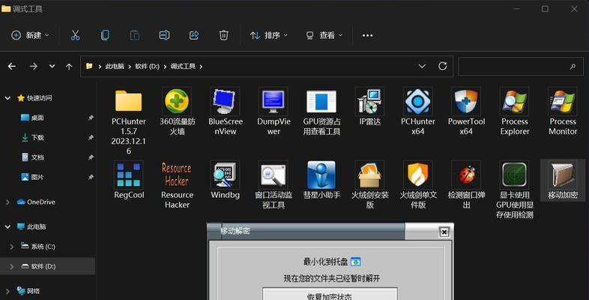Select the Resource Hacker shortcut

coord(177,175)
